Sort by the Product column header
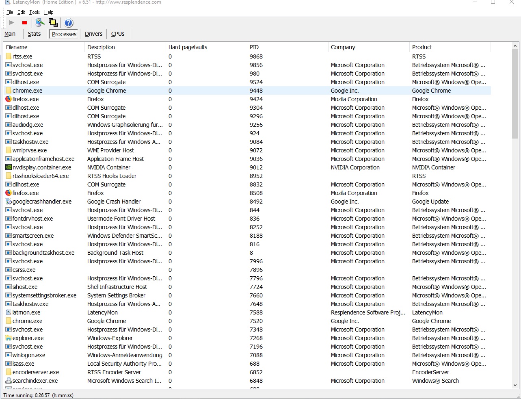The width and height of the screenshot is (521, 399). point(450,47)
